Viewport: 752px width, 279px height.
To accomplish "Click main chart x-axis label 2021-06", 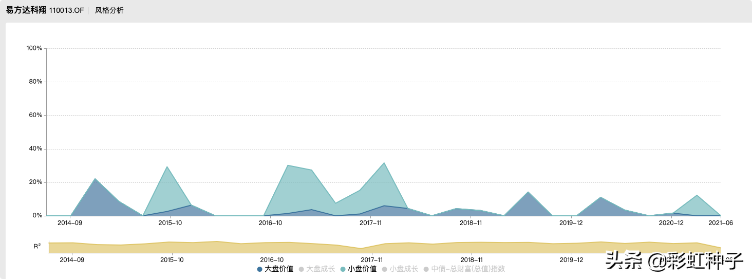I will pyautogui.click(x=721, y=223).
